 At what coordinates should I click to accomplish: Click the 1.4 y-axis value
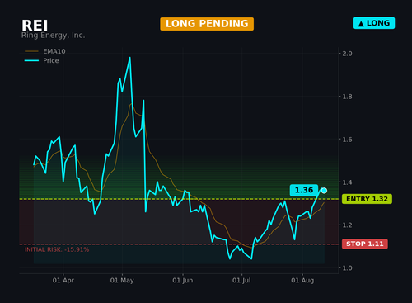347,182
